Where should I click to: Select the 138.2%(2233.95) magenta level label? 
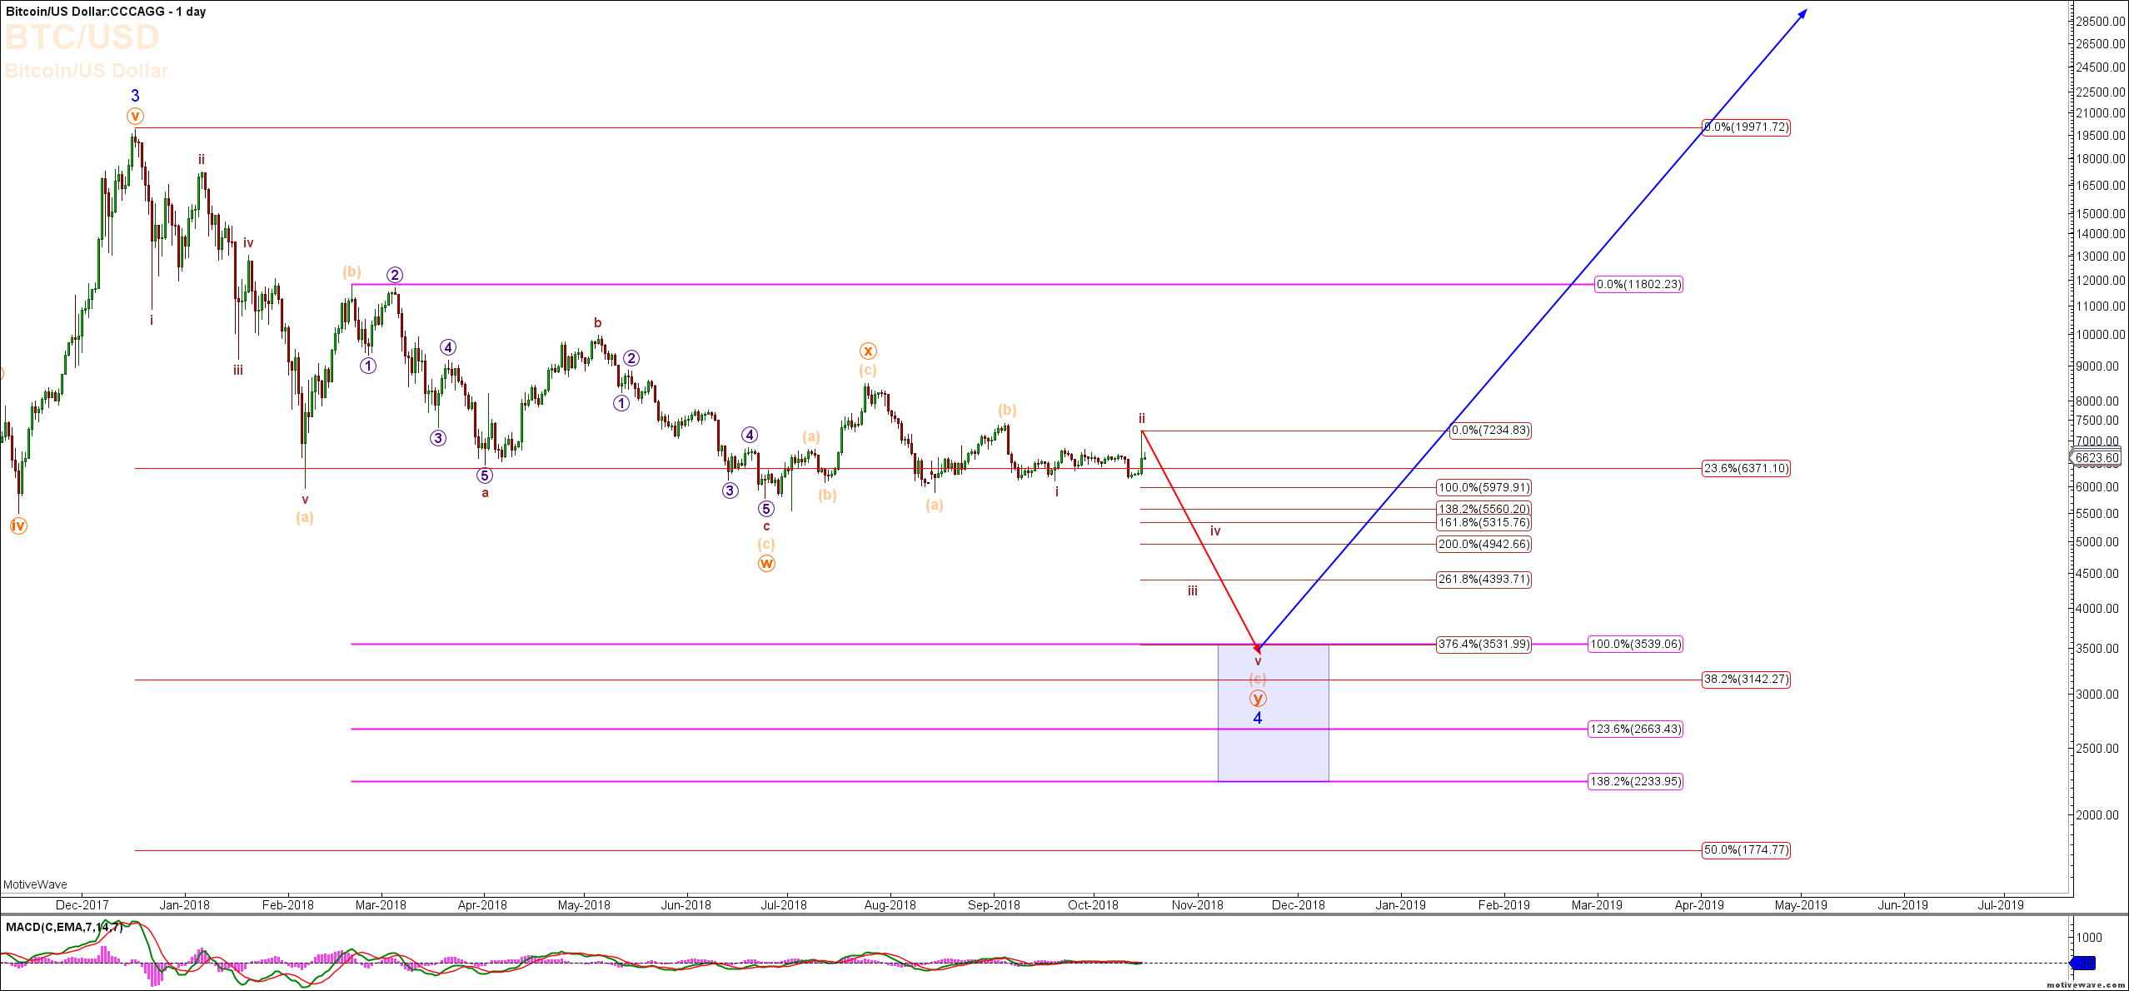coord(1636,782)
